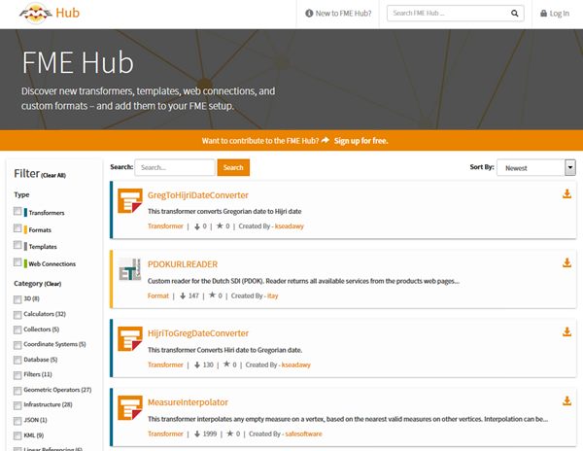This screenshot has width=583, height=451.
Task: Open the GregToHijriDateConverter title link
Action: click(198, 195)
